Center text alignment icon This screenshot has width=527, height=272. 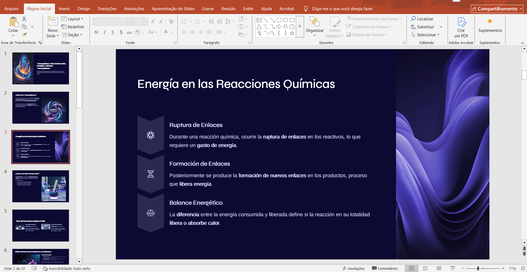[193, 32]
